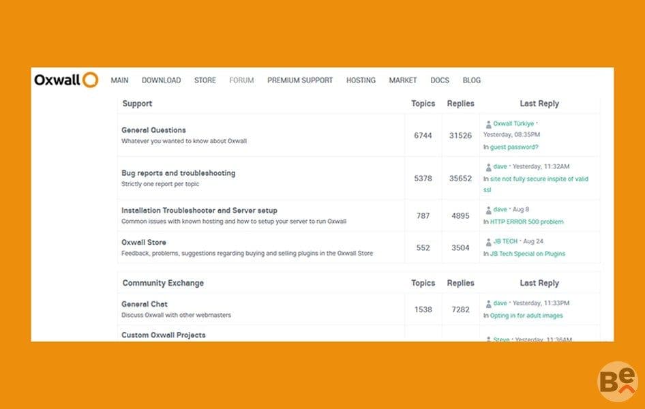This screenshot has height=409, width=645.
Task: View JB TECH user profile
Action: (x=505, y=241)
